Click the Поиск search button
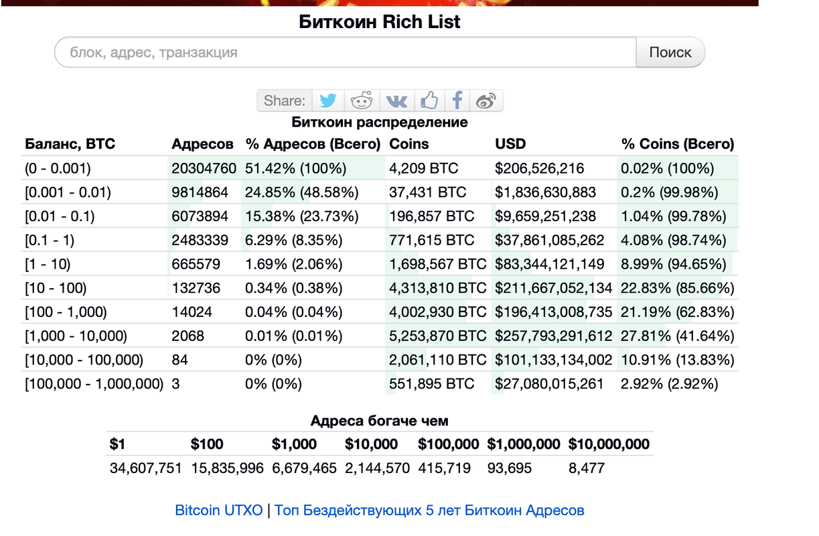This screenshot has width=819, height=536. [x=670, y=52]
